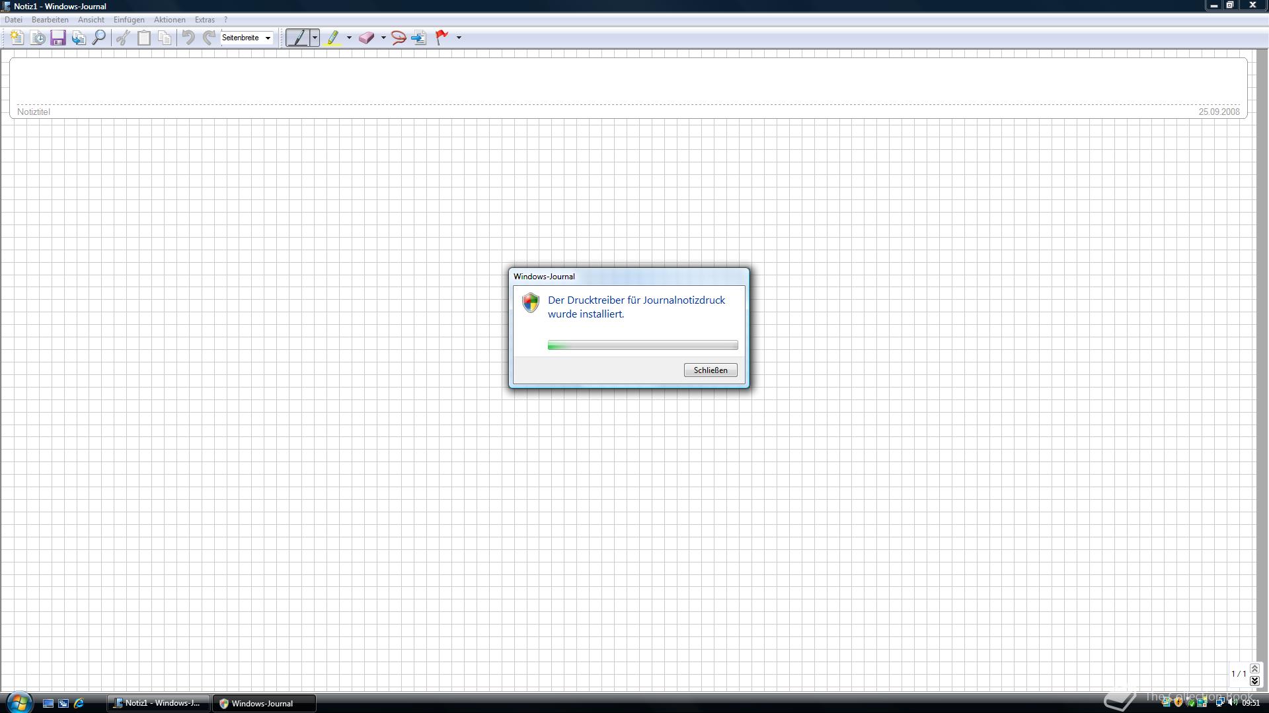The height and width of the screenshot is (713, 1269).
Task: Click the Insert/Remove Space tool icon
Action: (x=418, y=38)
